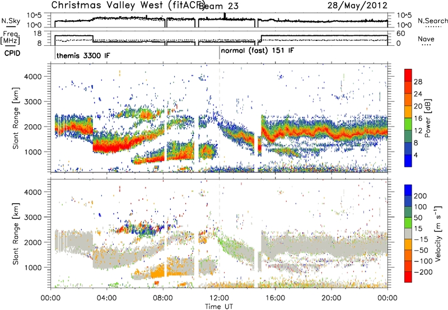
Task: Click the '04:00' time axis tick label
Action: tap(107, 298)
